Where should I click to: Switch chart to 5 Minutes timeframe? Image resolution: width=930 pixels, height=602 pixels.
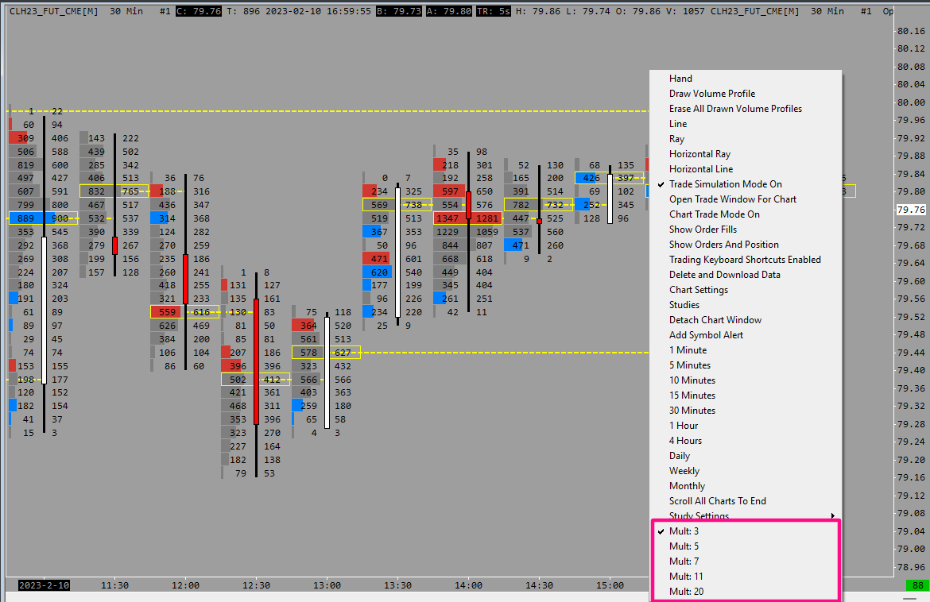(x=689, y=365)
